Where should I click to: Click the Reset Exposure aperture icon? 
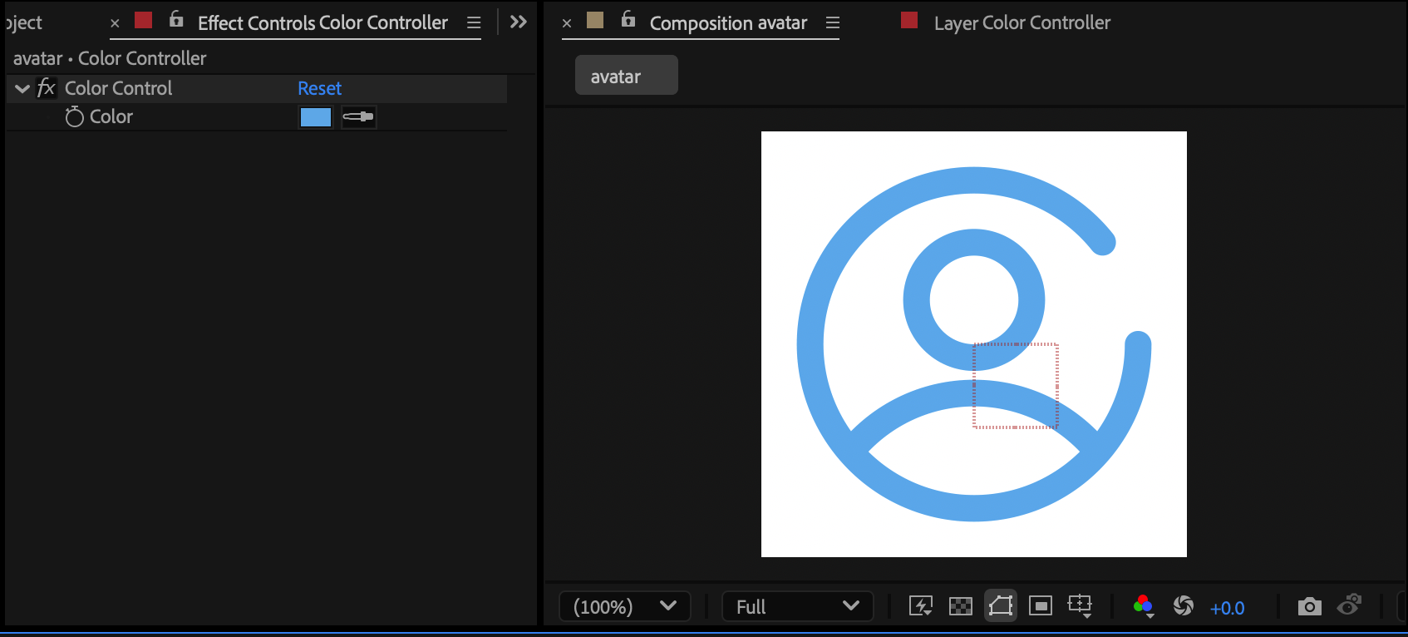pos(1184,606)
